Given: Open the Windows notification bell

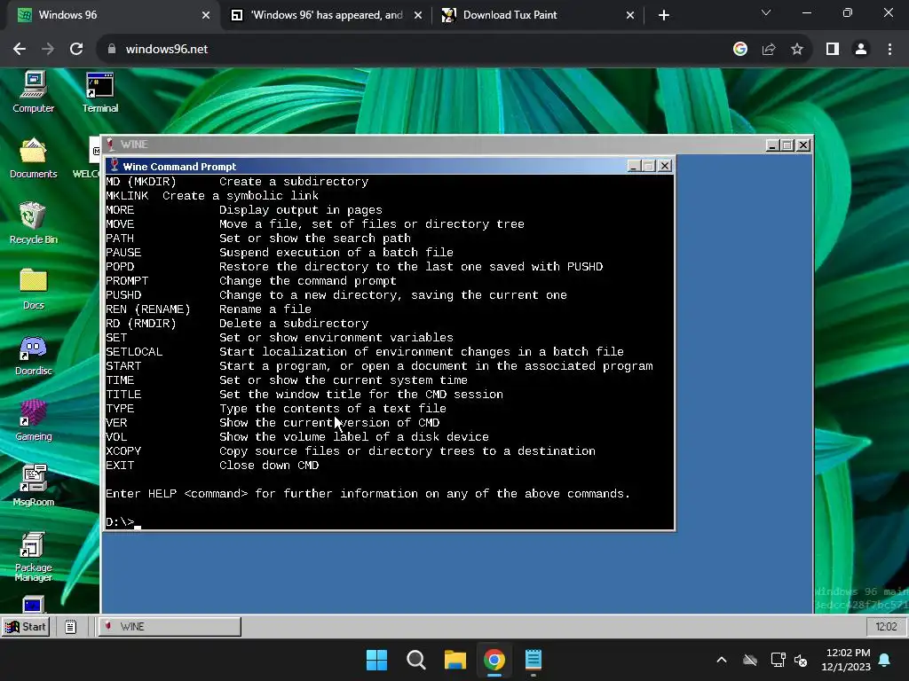Looking at the screenshot, I should (x=885, y=660).
